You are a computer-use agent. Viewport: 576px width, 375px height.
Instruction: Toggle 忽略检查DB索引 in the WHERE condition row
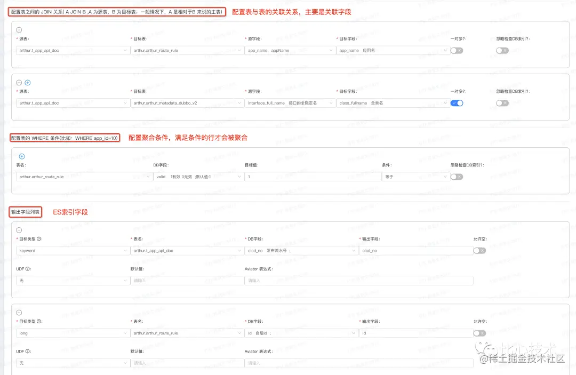pos(457,177)
